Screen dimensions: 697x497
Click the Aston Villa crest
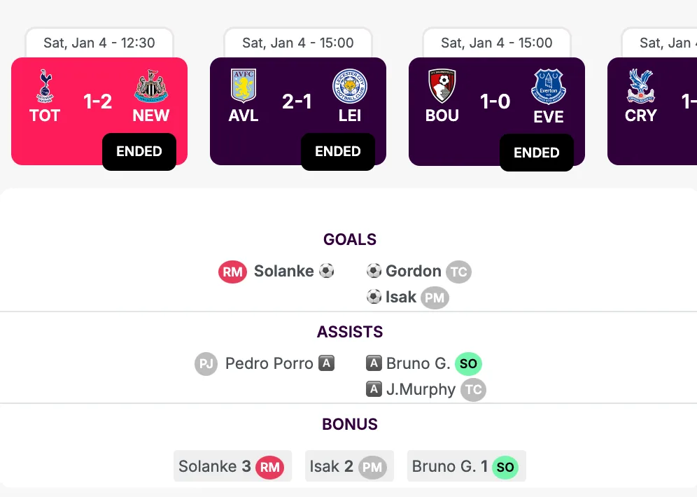coord(244,86)
